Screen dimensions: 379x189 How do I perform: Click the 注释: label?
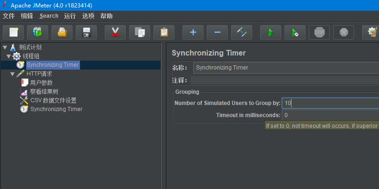point(179,81)
